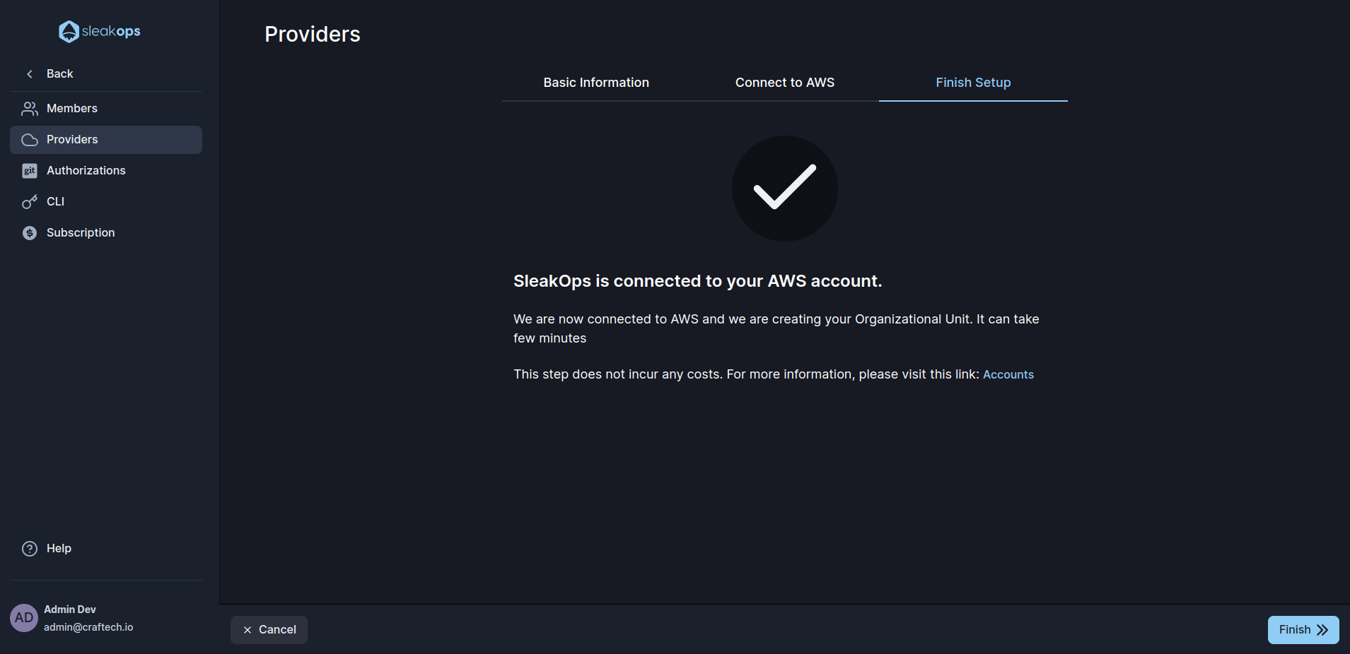Select the Finish Setup tab
1350x654 pixels.
point(973,83)
